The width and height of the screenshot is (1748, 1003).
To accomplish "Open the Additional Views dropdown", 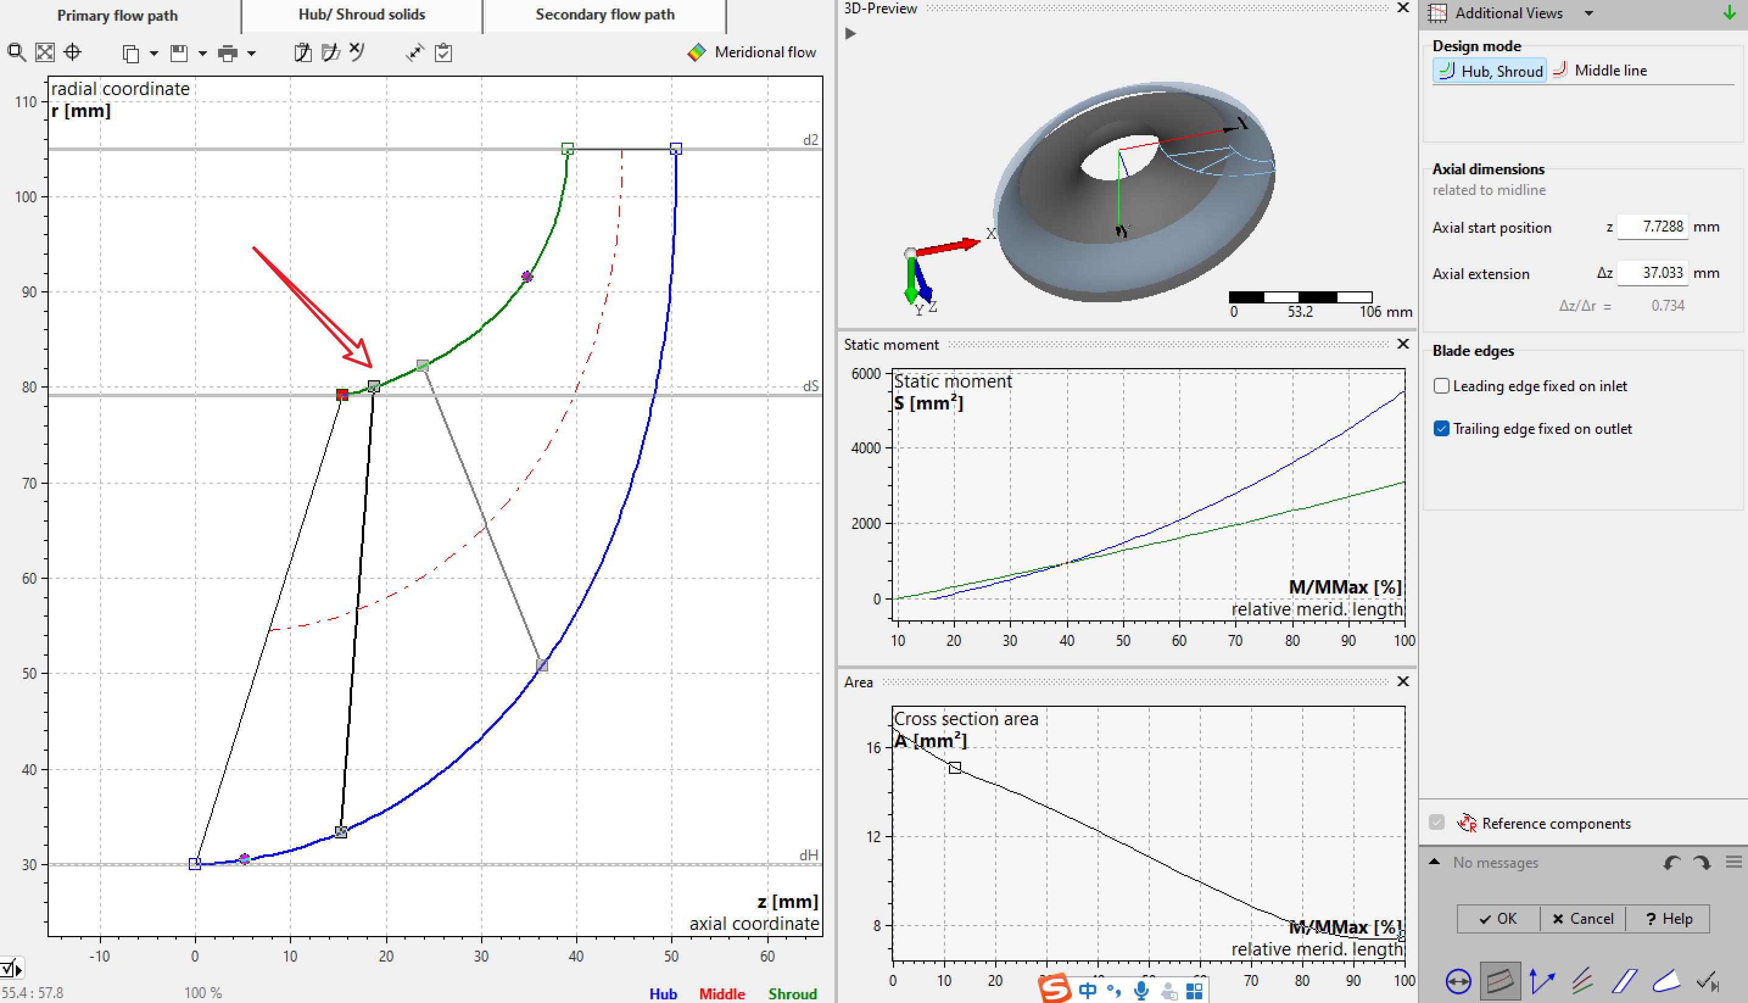I will pos(1589,13).
